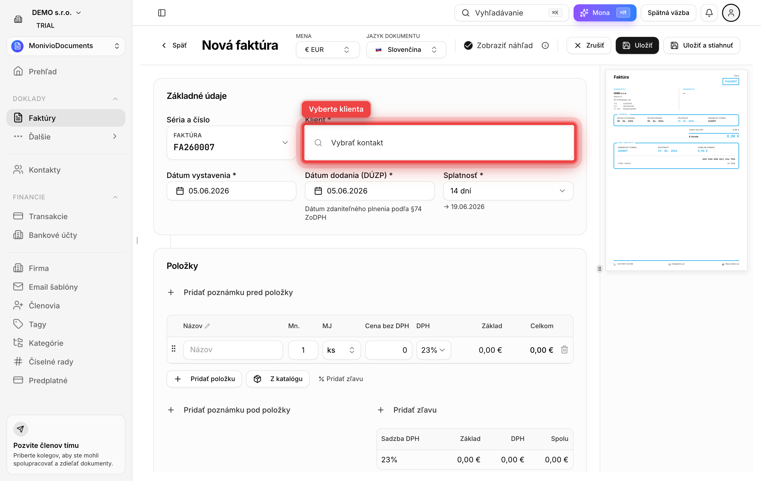Image resolution: width=769 pixels, height=481 pixels.
Task: Open user profile avatar
Action: point(731,13)
